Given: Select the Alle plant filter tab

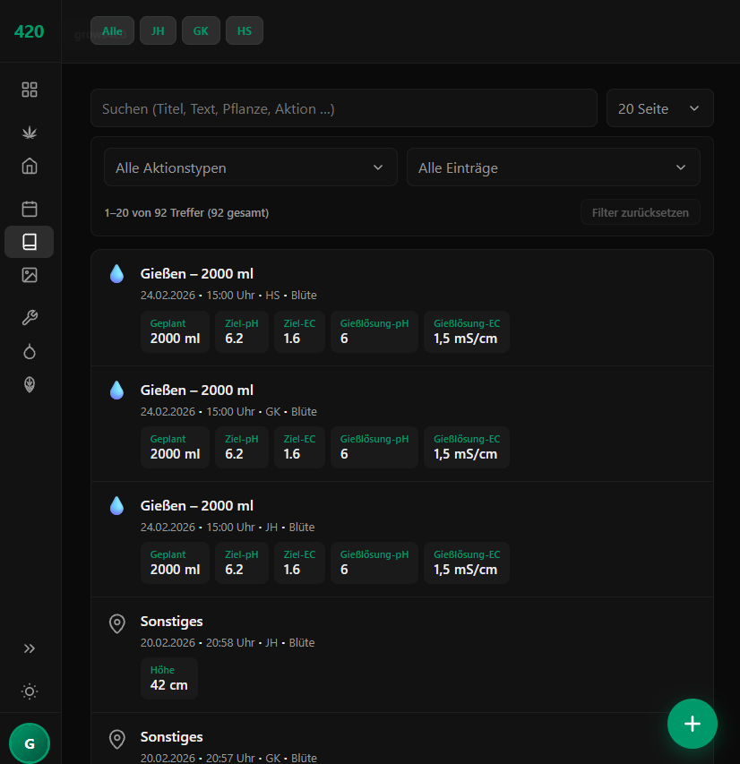Looking at the screenshot, I should pyautogui.click(x=112, y=30).
